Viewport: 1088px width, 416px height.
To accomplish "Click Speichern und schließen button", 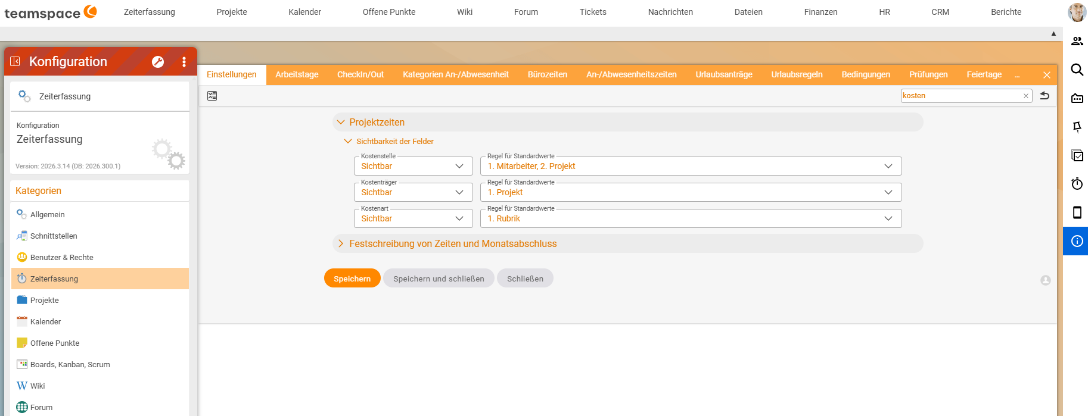I will click(439, 278).
